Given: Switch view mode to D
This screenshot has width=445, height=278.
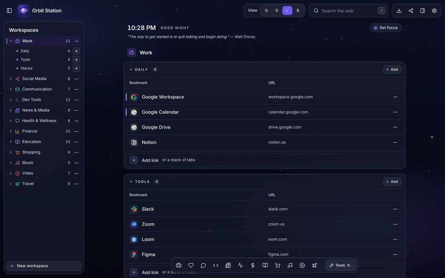Looking at the screenshot, I should point(277,11).
